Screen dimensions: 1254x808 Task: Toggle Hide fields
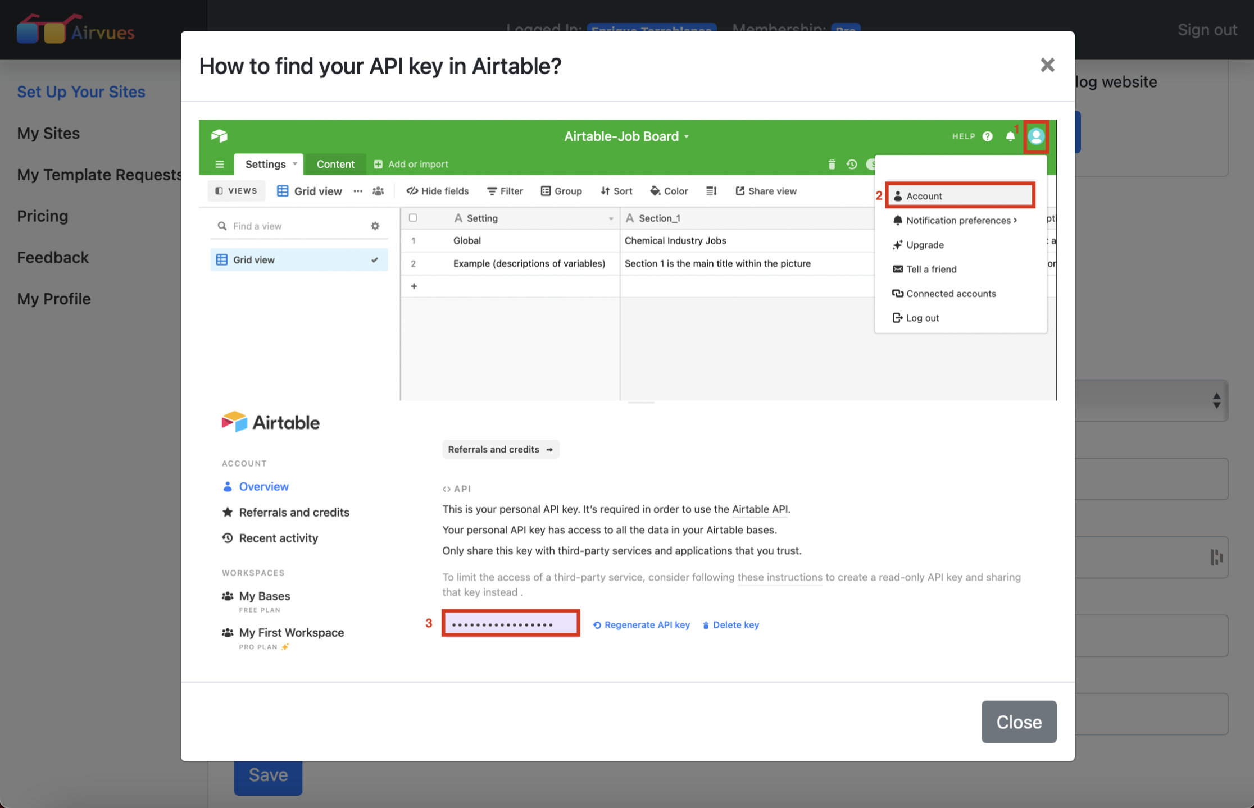coord(437,191)
